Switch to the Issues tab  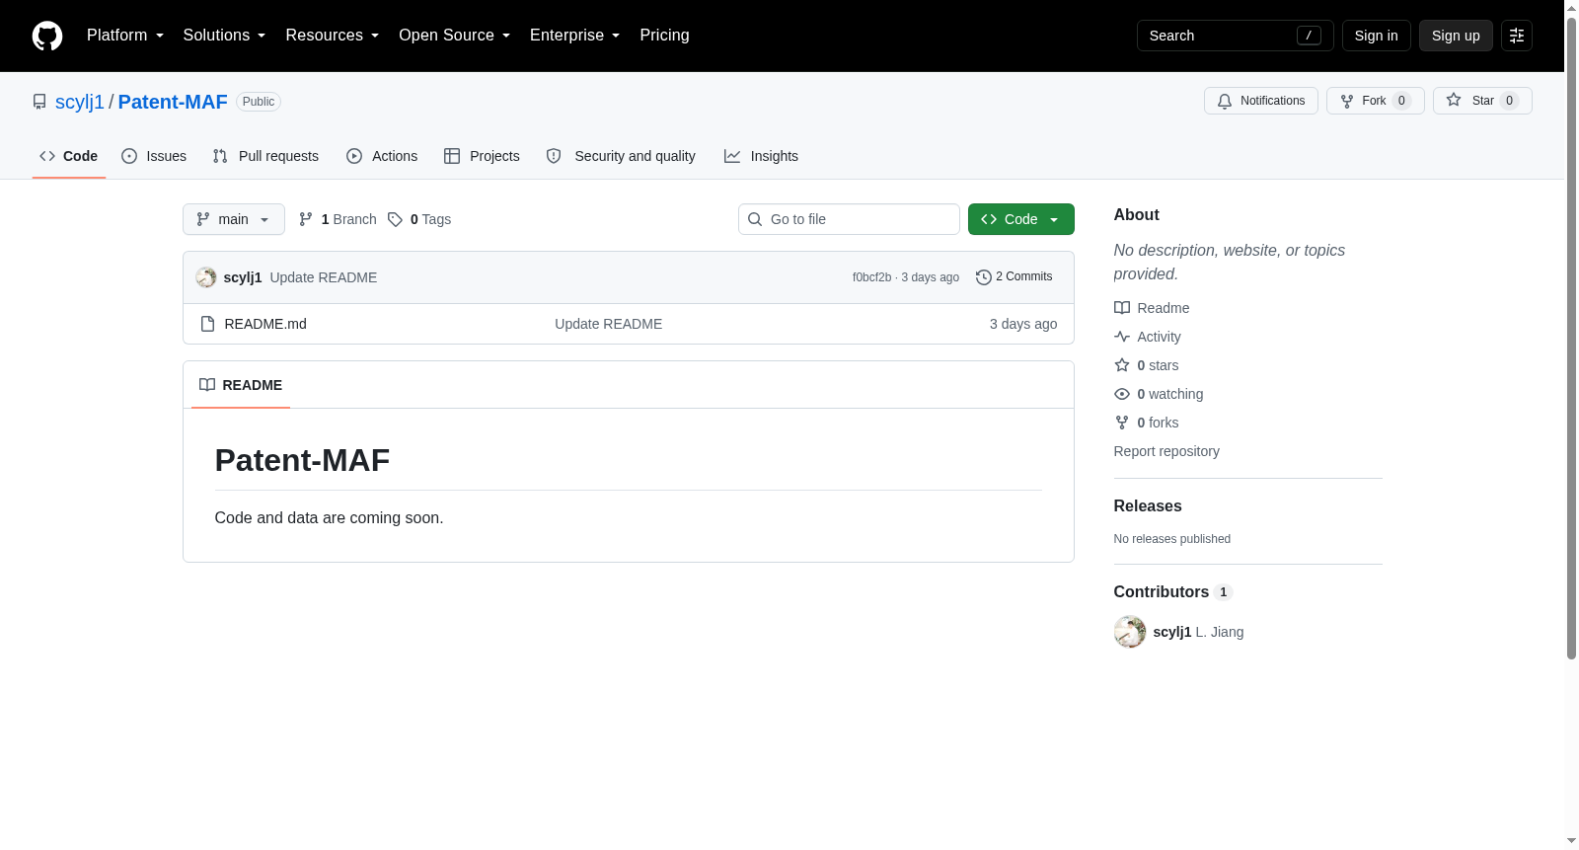pos(154,156)
